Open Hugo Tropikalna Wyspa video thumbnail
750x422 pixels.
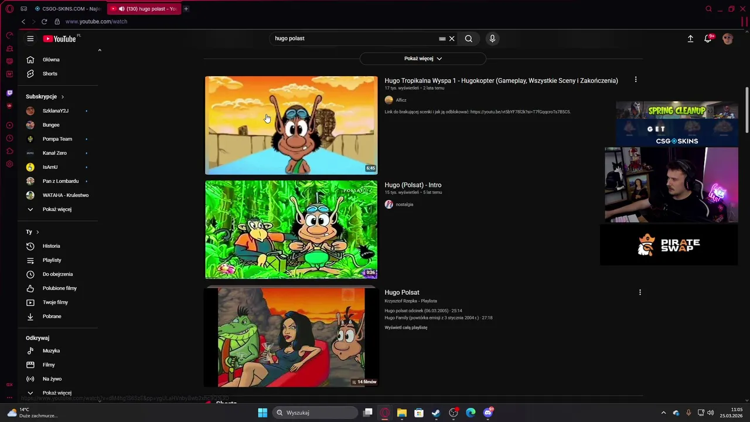[291, 125]
